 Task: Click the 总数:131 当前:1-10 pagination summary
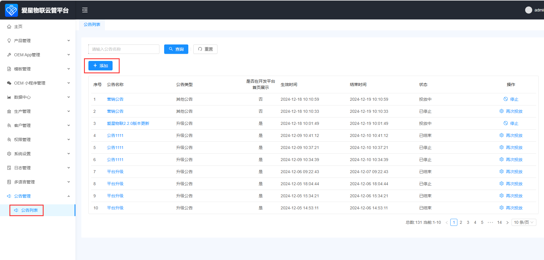(423, 222)
